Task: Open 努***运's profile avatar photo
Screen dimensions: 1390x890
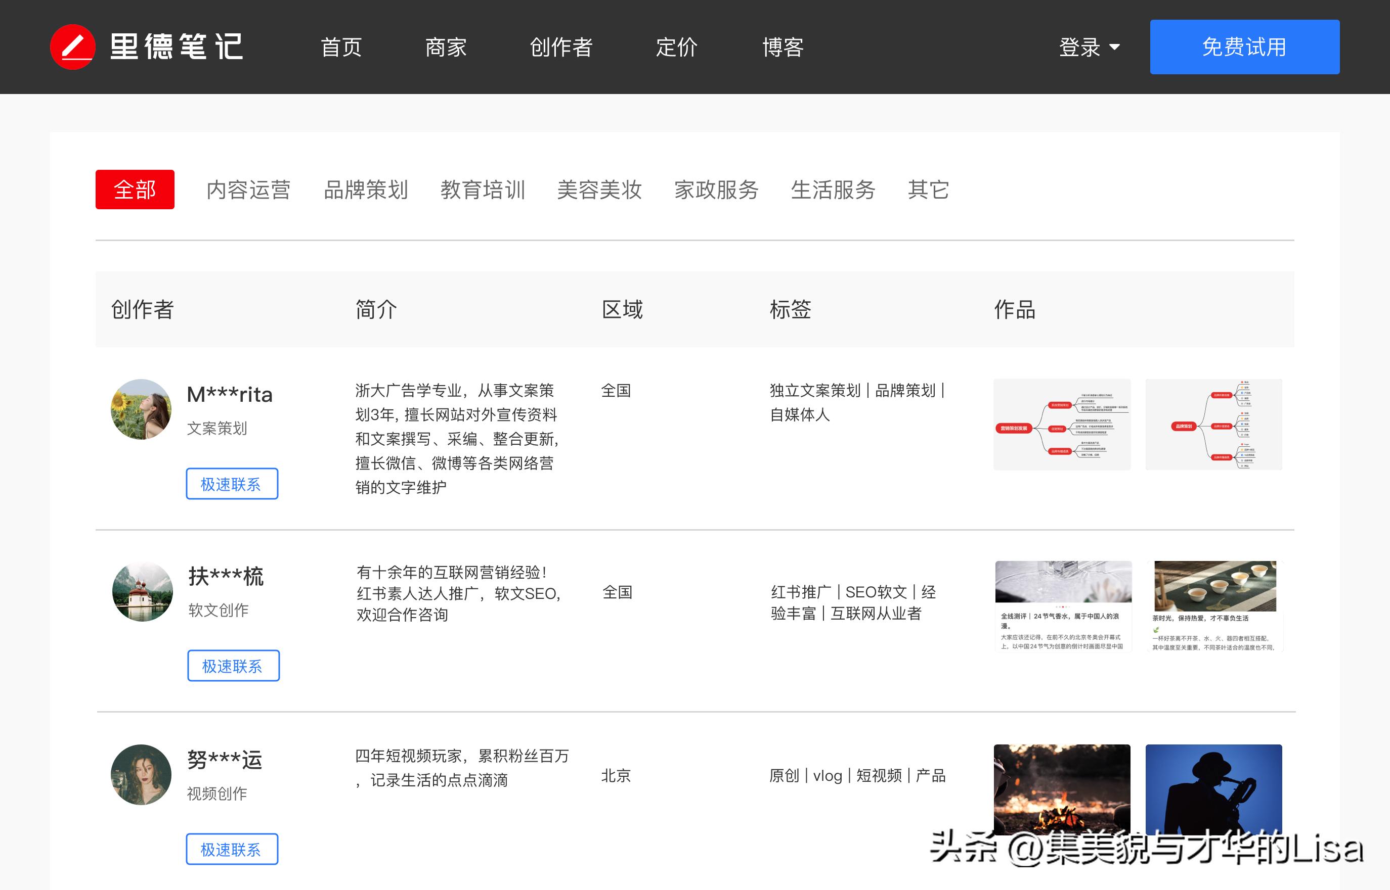Action: [141, 774]
